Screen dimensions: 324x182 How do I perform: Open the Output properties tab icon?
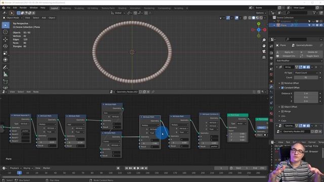tap(271, 58)
